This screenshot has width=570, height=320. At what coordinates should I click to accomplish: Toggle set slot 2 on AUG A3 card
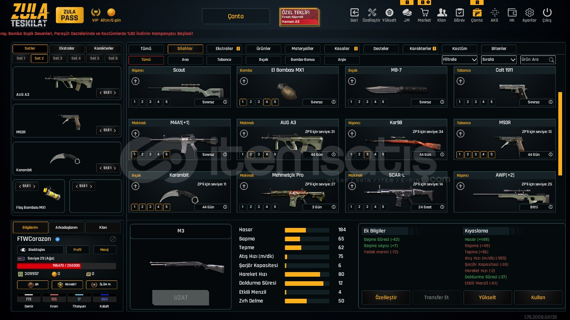(251, 155)
